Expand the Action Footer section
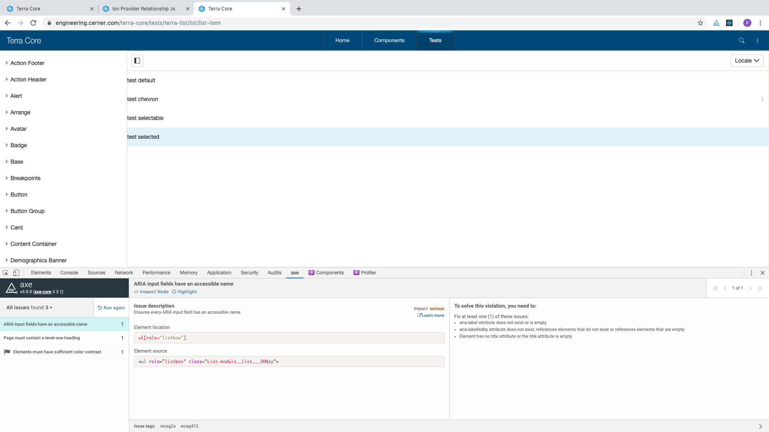 6,63
